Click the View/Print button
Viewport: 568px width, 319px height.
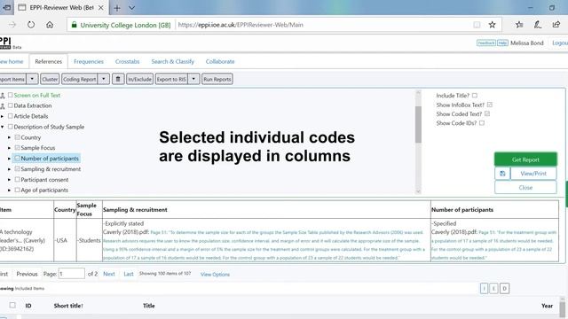533,174
